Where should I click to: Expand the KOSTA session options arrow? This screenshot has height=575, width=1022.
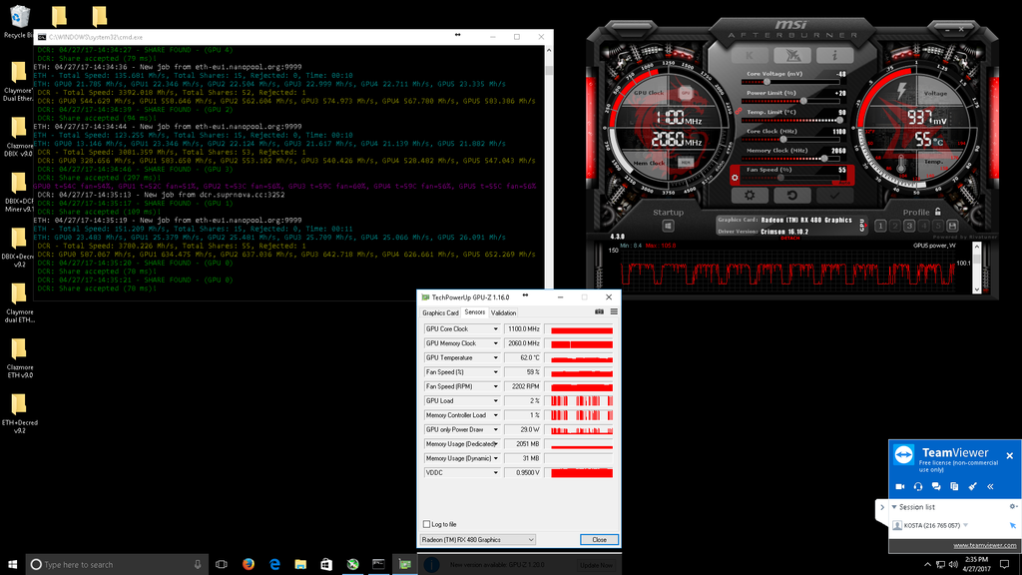coord(965,525)
